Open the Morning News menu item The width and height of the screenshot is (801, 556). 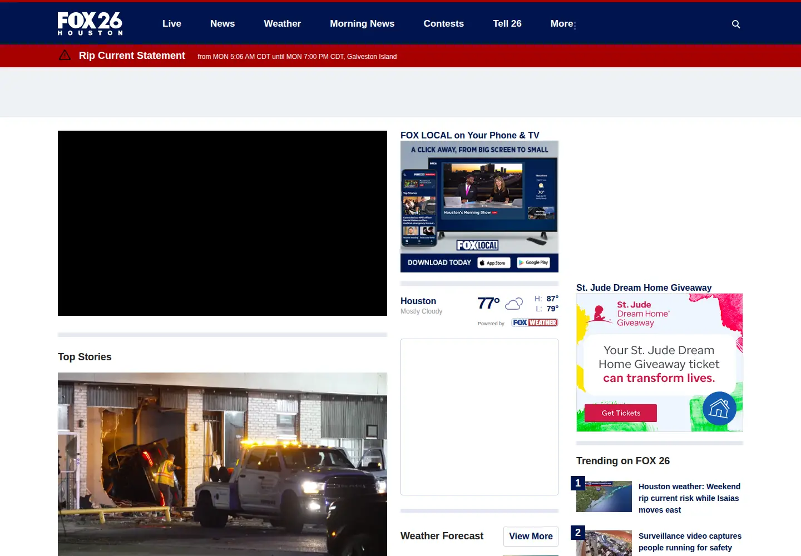click(362, 23)
